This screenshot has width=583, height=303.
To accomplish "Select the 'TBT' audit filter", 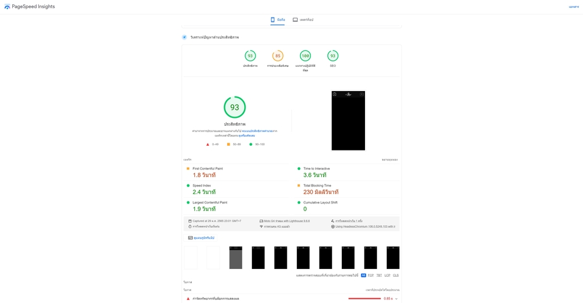I will coord(379,276).
